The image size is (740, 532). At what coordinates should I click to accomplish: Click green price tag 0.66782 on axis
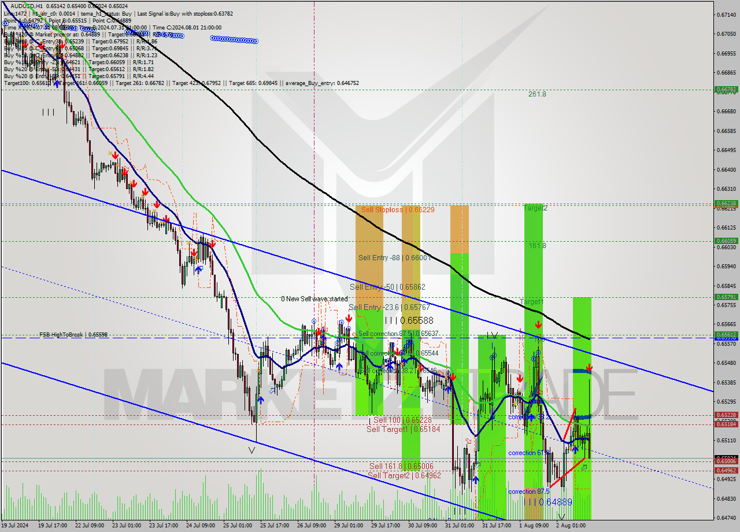point(726,90)
